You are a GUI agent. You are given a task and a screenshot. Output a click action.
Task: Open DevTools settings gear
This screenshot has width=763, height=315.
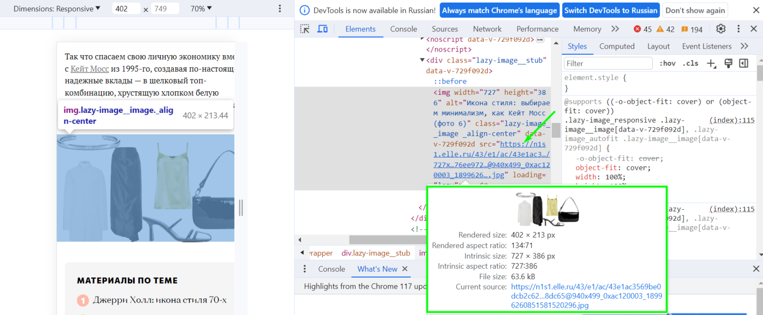pos(721,29)
